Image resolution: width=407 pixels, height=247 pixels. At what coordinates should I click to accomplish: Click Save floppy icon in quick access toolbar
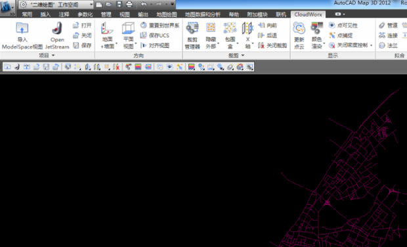click(119, 5)
